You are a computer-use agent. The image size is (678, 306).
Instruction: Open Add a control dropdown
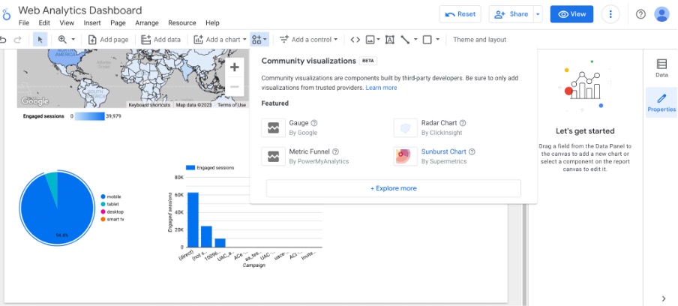tap(308, 39)
